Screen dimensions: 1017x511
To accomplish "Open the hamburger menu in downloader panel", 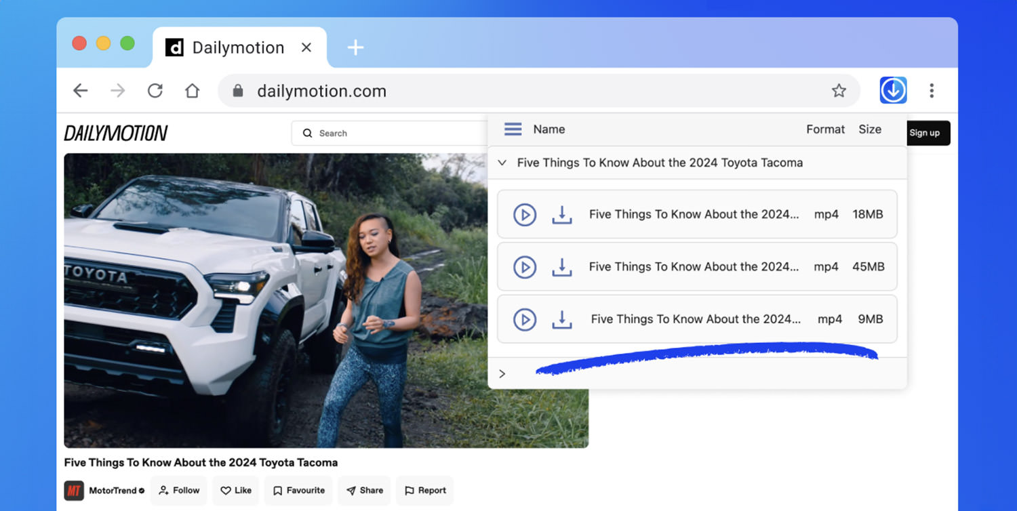I will [513, 129].
